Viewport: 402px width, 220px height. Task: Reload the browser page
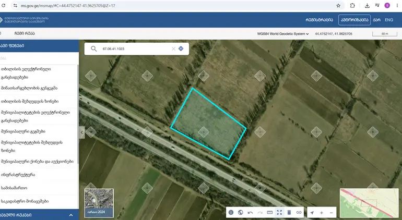pos(4,5)
